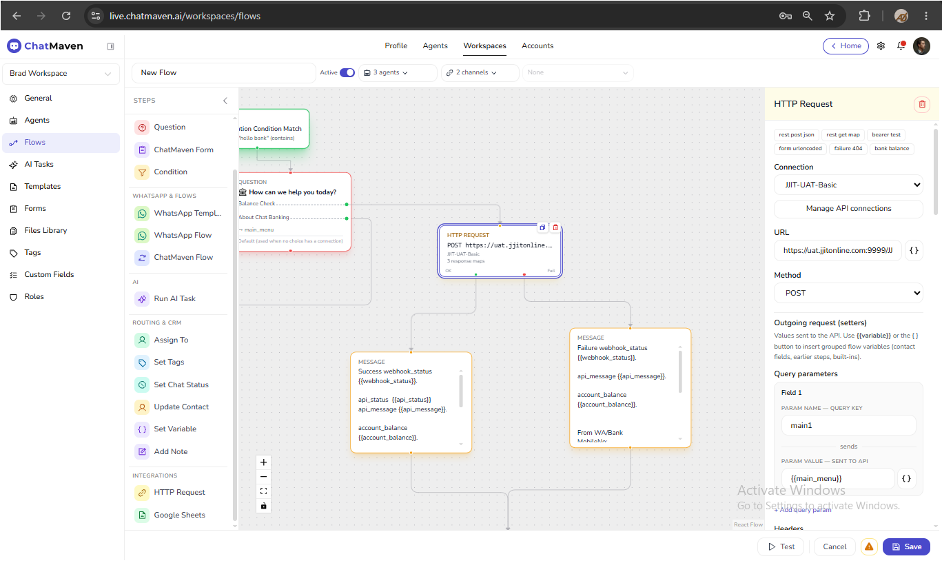Switch to the Profile tab
The image size is (942, 563).
point(396,46)
